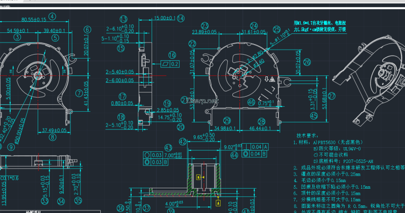Click the 0.03 B concentricity tolerance frame

coord(157,162)
